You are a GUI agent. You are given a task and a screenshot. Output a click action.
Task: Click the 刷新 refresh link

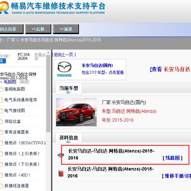24,82
